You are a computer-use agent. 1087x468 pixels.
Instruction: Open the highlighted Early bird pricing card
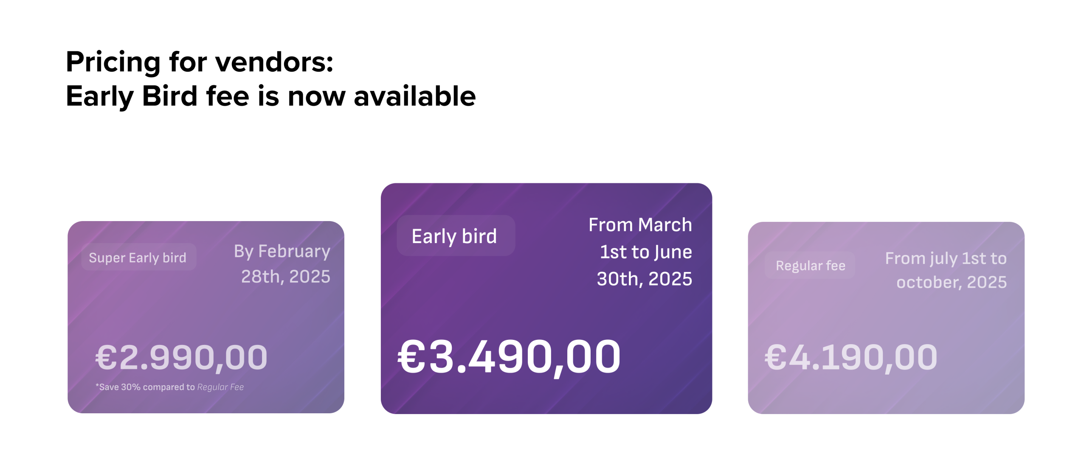[546, 298]
